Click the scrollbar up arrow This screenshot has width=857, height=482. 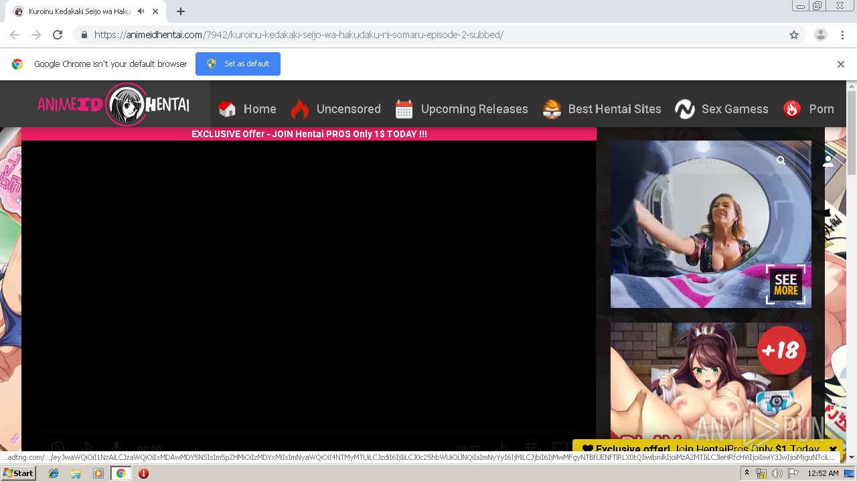pos(852,86)
